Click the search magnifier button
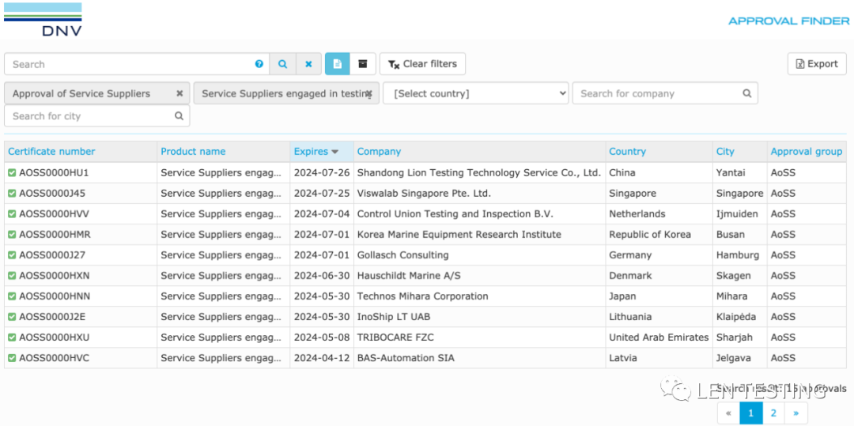This screenshot has width=854, height=426. 282,64
